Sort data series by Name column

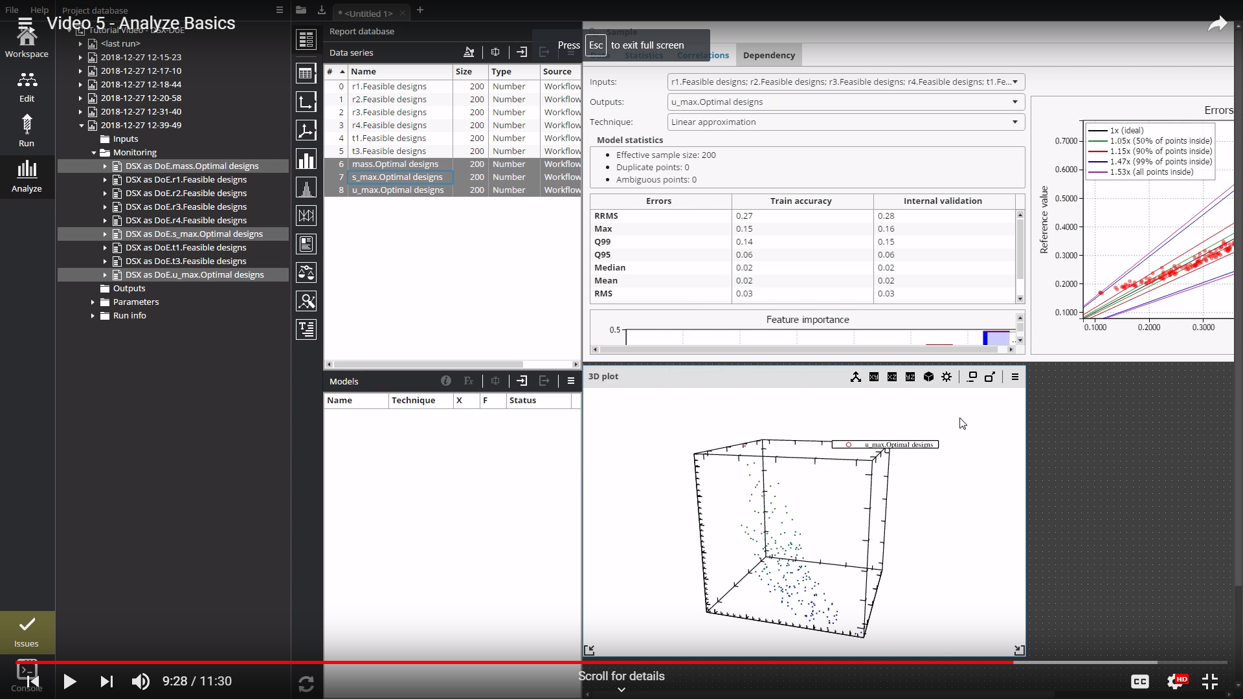(400, 71)
